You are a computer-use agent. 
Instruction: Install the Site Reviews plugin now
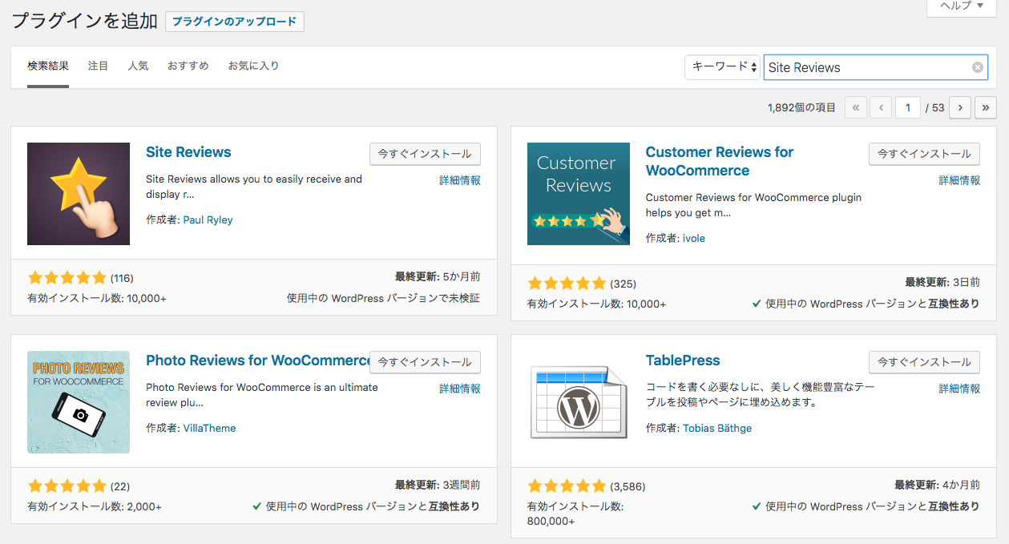click(x=425, y=154)
